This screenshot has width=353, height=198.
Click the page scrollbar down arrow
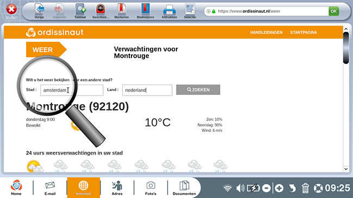[x=346, y=169]
